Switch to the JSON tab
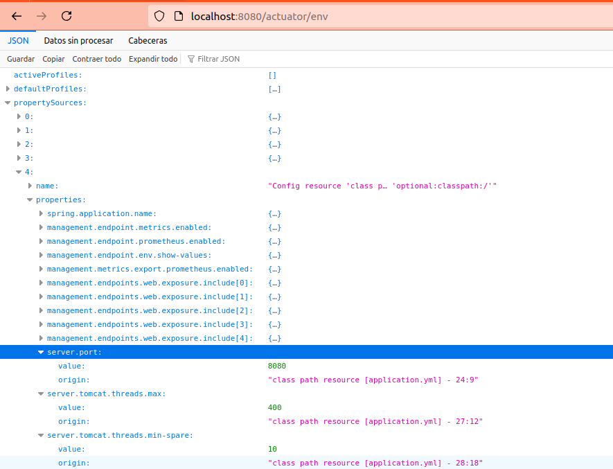The image size is (613, 469). (18, 41)
